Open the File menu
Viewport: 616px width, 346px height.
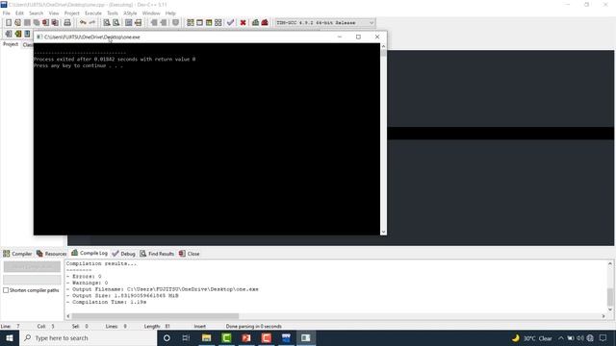pos(7,13)
